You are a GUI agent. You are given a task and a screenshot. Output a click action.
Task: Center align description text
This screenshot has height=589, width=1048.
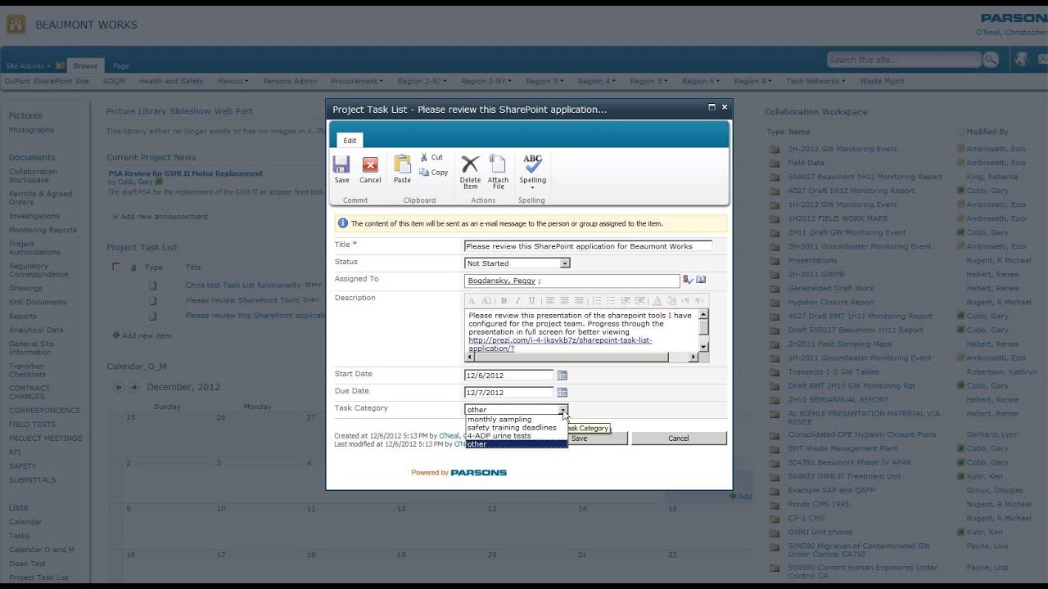point(564,301)
